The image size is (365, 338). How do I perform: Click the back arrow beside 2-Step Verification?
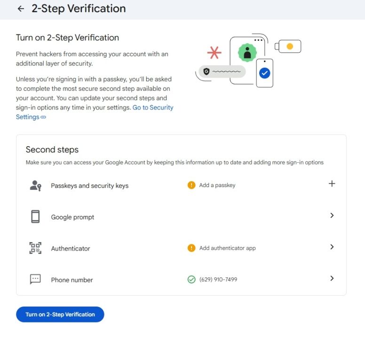[x=20, y=9]
